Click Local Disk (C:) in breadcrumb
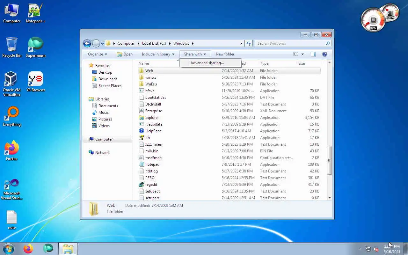This screenshot has height=255, width=408. point(154,43)
